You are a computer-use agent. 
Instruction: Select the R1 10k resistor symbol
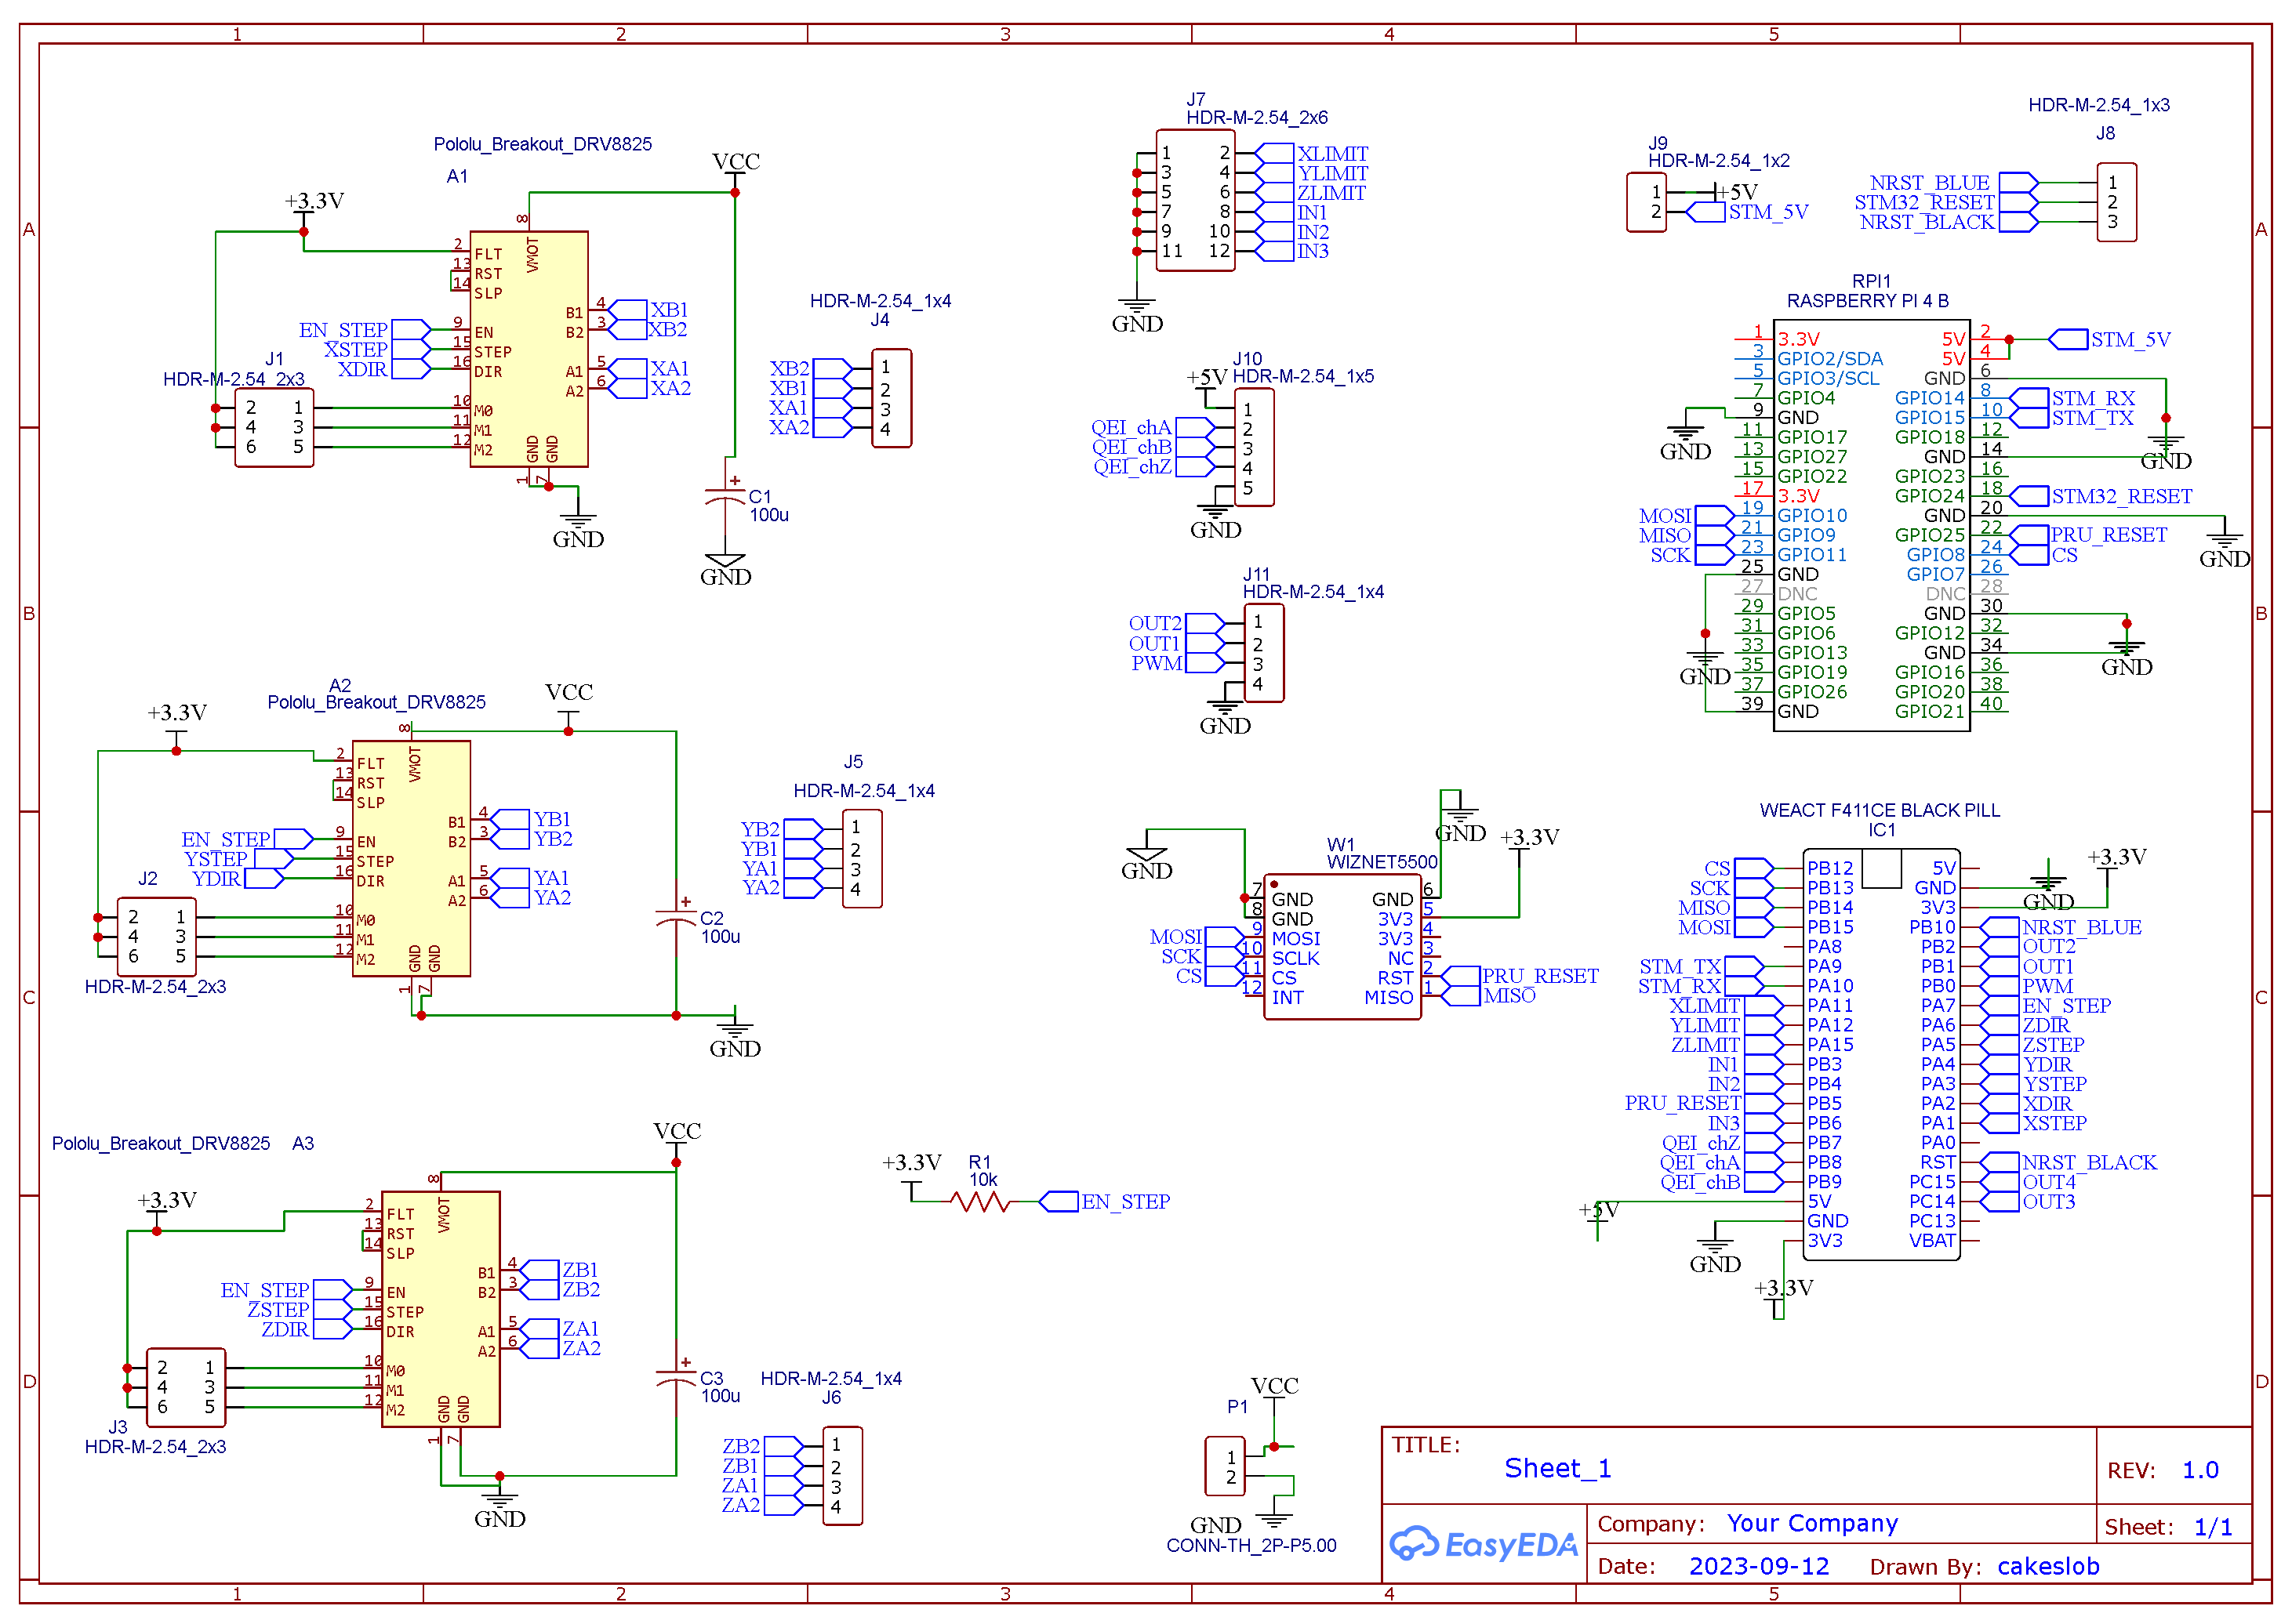point(980,1201)
